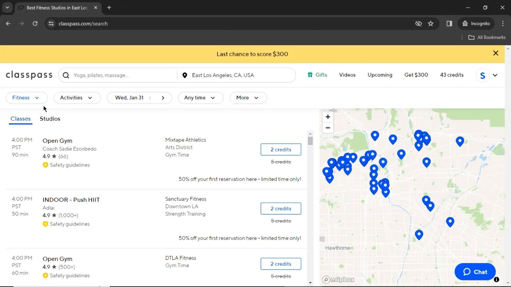Click the Gifts icon link
511x287 pixels.
click(x=310, y=75)
